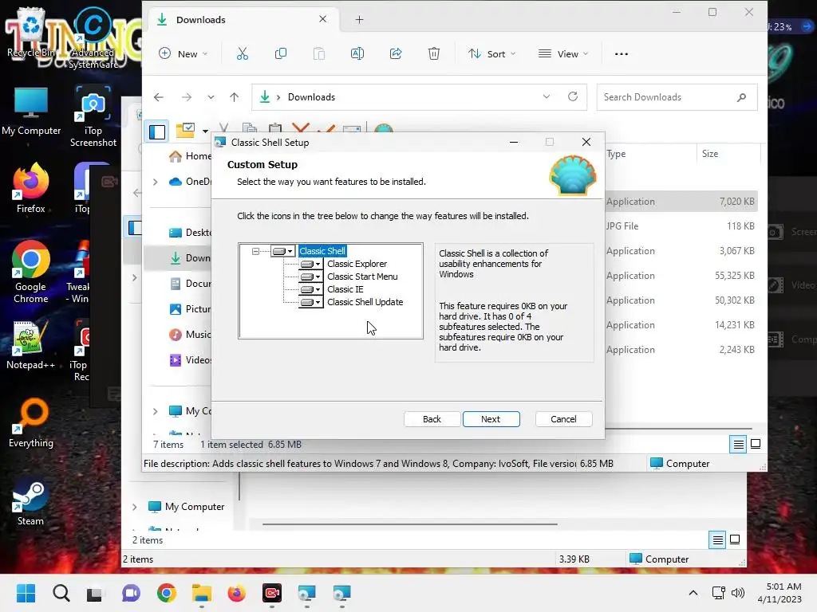The width and height of the screenshot is (817, 612).
Task: Click the volume speaker tray icon
Action: pyautogui.click(x=738, y=593)
